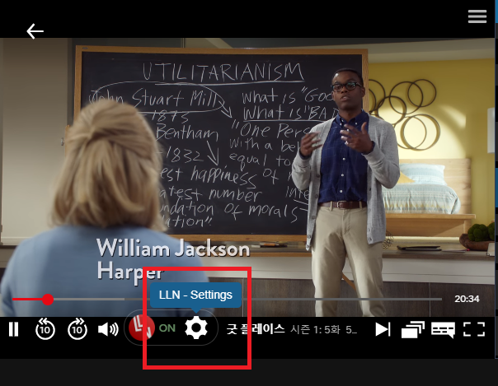
Task: Click the red playback scrubber handle
Action: 48,299
